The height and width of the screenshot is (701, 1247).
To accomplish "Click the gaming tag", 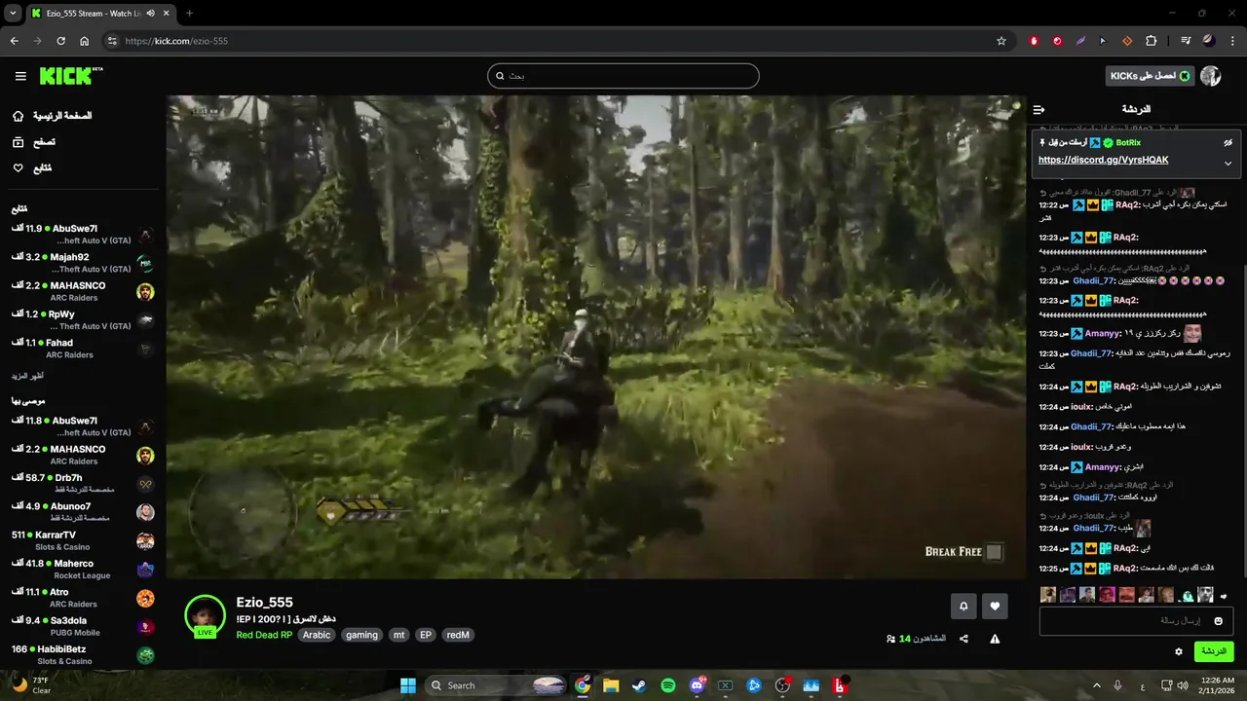I will pos(361,635).
